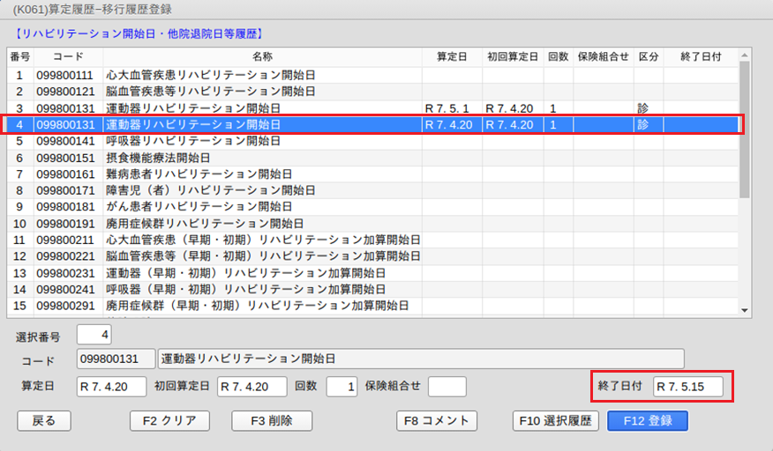Click the 選択番号 input field
The width and height of the screenshot is (773, 451).
tap(94, 335)
